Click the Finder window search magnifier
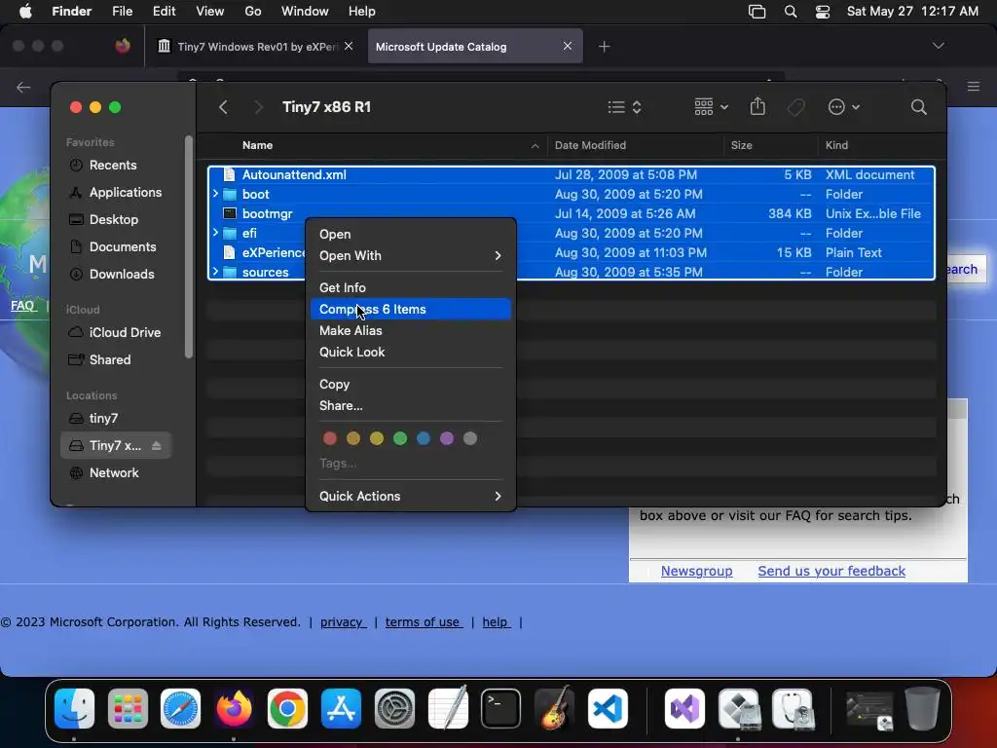 coord(918,107)
